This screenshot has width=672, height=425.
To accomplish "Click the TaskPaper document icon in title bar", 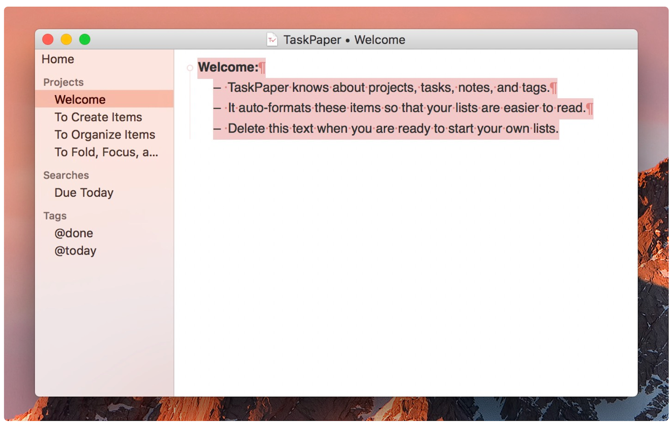I will (272, 39).
